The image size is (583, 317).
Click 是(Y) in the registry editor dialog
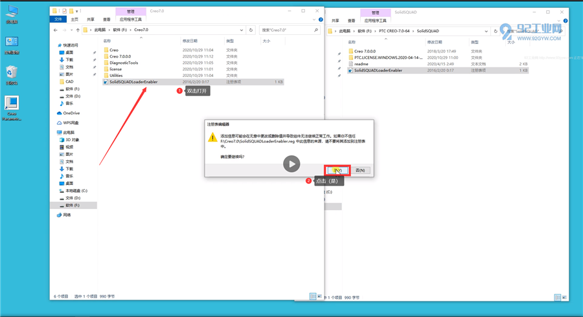click(337, 170)
